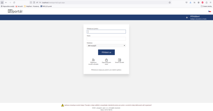Open the Firefox account icon
This screenshot has width=213, height=111.
(199, 2)
